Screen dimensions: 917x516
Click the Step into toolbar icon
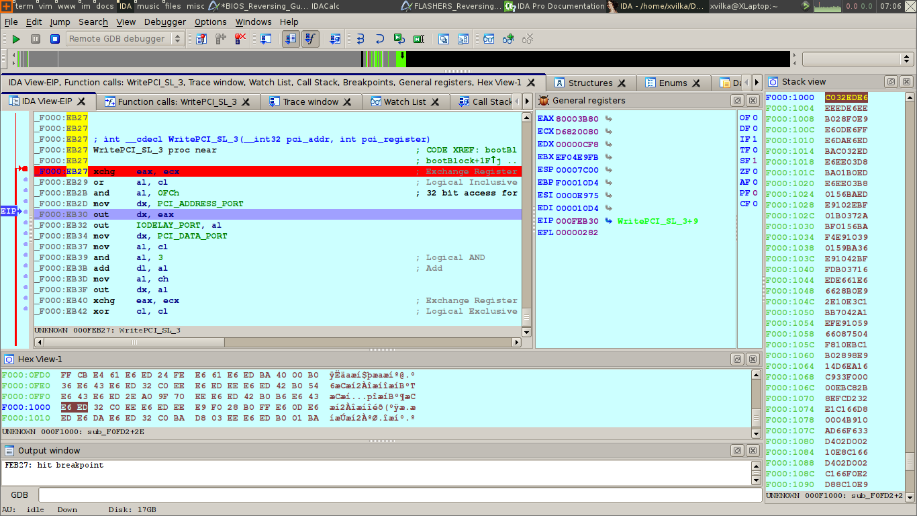[360, 39]
